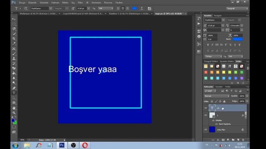Open the Dosya menu
266x149 pixels.
tap(22, 2)
